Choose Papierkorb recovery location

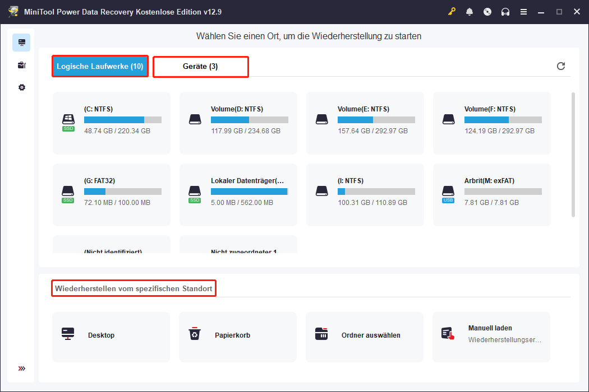[238, 337]
